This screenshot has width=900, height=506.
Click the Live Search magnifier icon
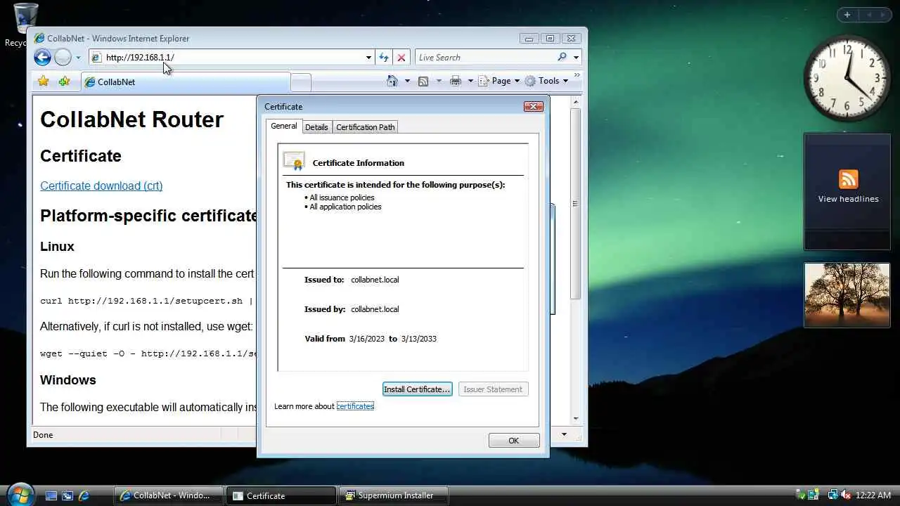tap(562, 57)
